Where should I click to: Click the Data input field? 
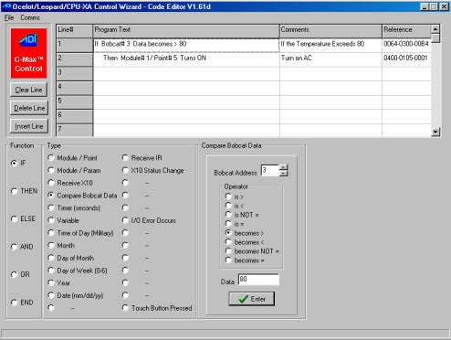258,280
